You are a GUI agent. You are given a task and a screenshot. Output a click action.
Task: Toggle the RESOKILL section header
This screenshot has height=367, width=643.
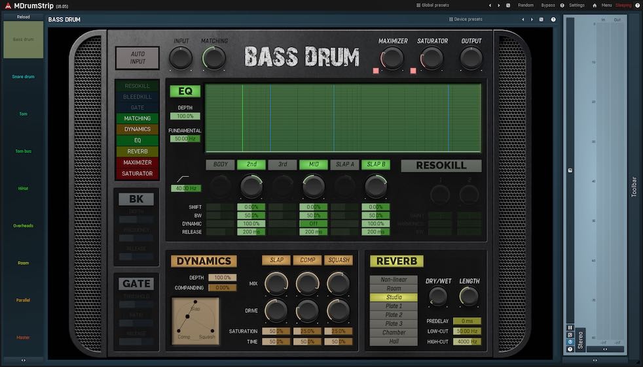(441, 165)
